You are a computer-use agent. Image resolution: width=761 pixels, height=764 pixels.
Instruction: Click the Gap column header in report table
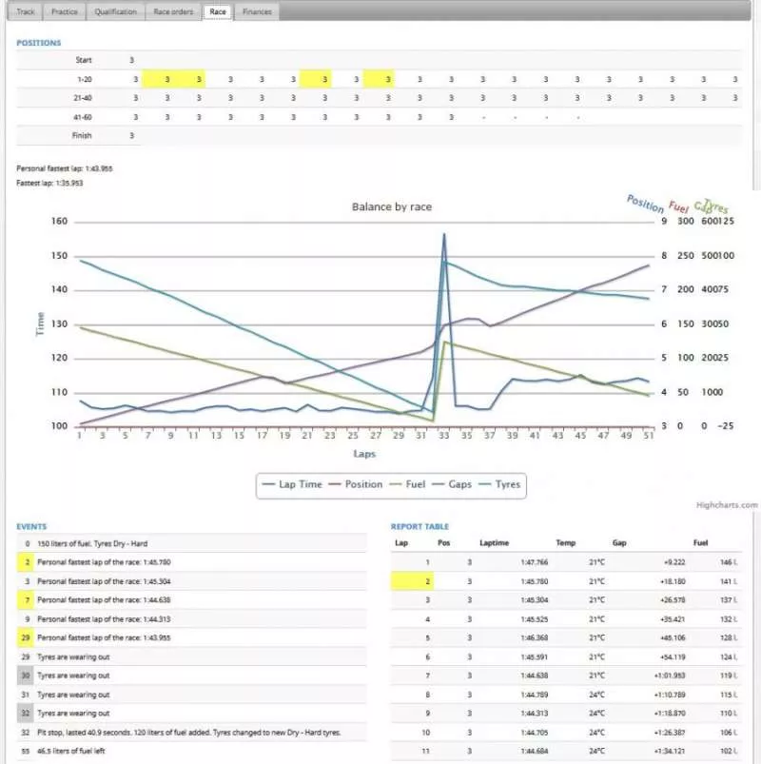(620, 543)
